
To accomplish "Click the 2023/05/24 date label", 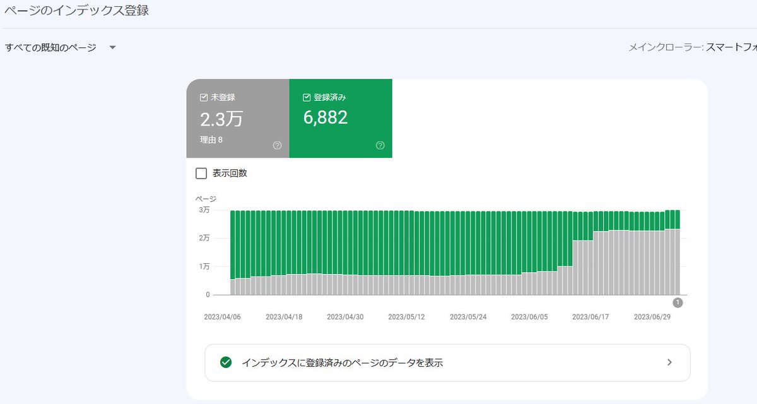I will (x=468, y=317).
